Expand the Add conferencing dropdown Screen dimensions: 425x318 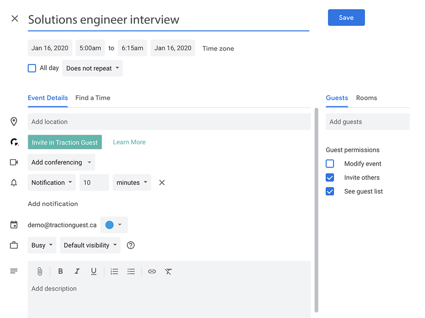(61, 162)
